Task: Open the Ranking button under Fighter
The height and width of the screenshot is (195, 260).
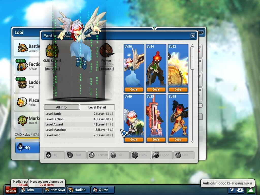Action: (106, 69)
